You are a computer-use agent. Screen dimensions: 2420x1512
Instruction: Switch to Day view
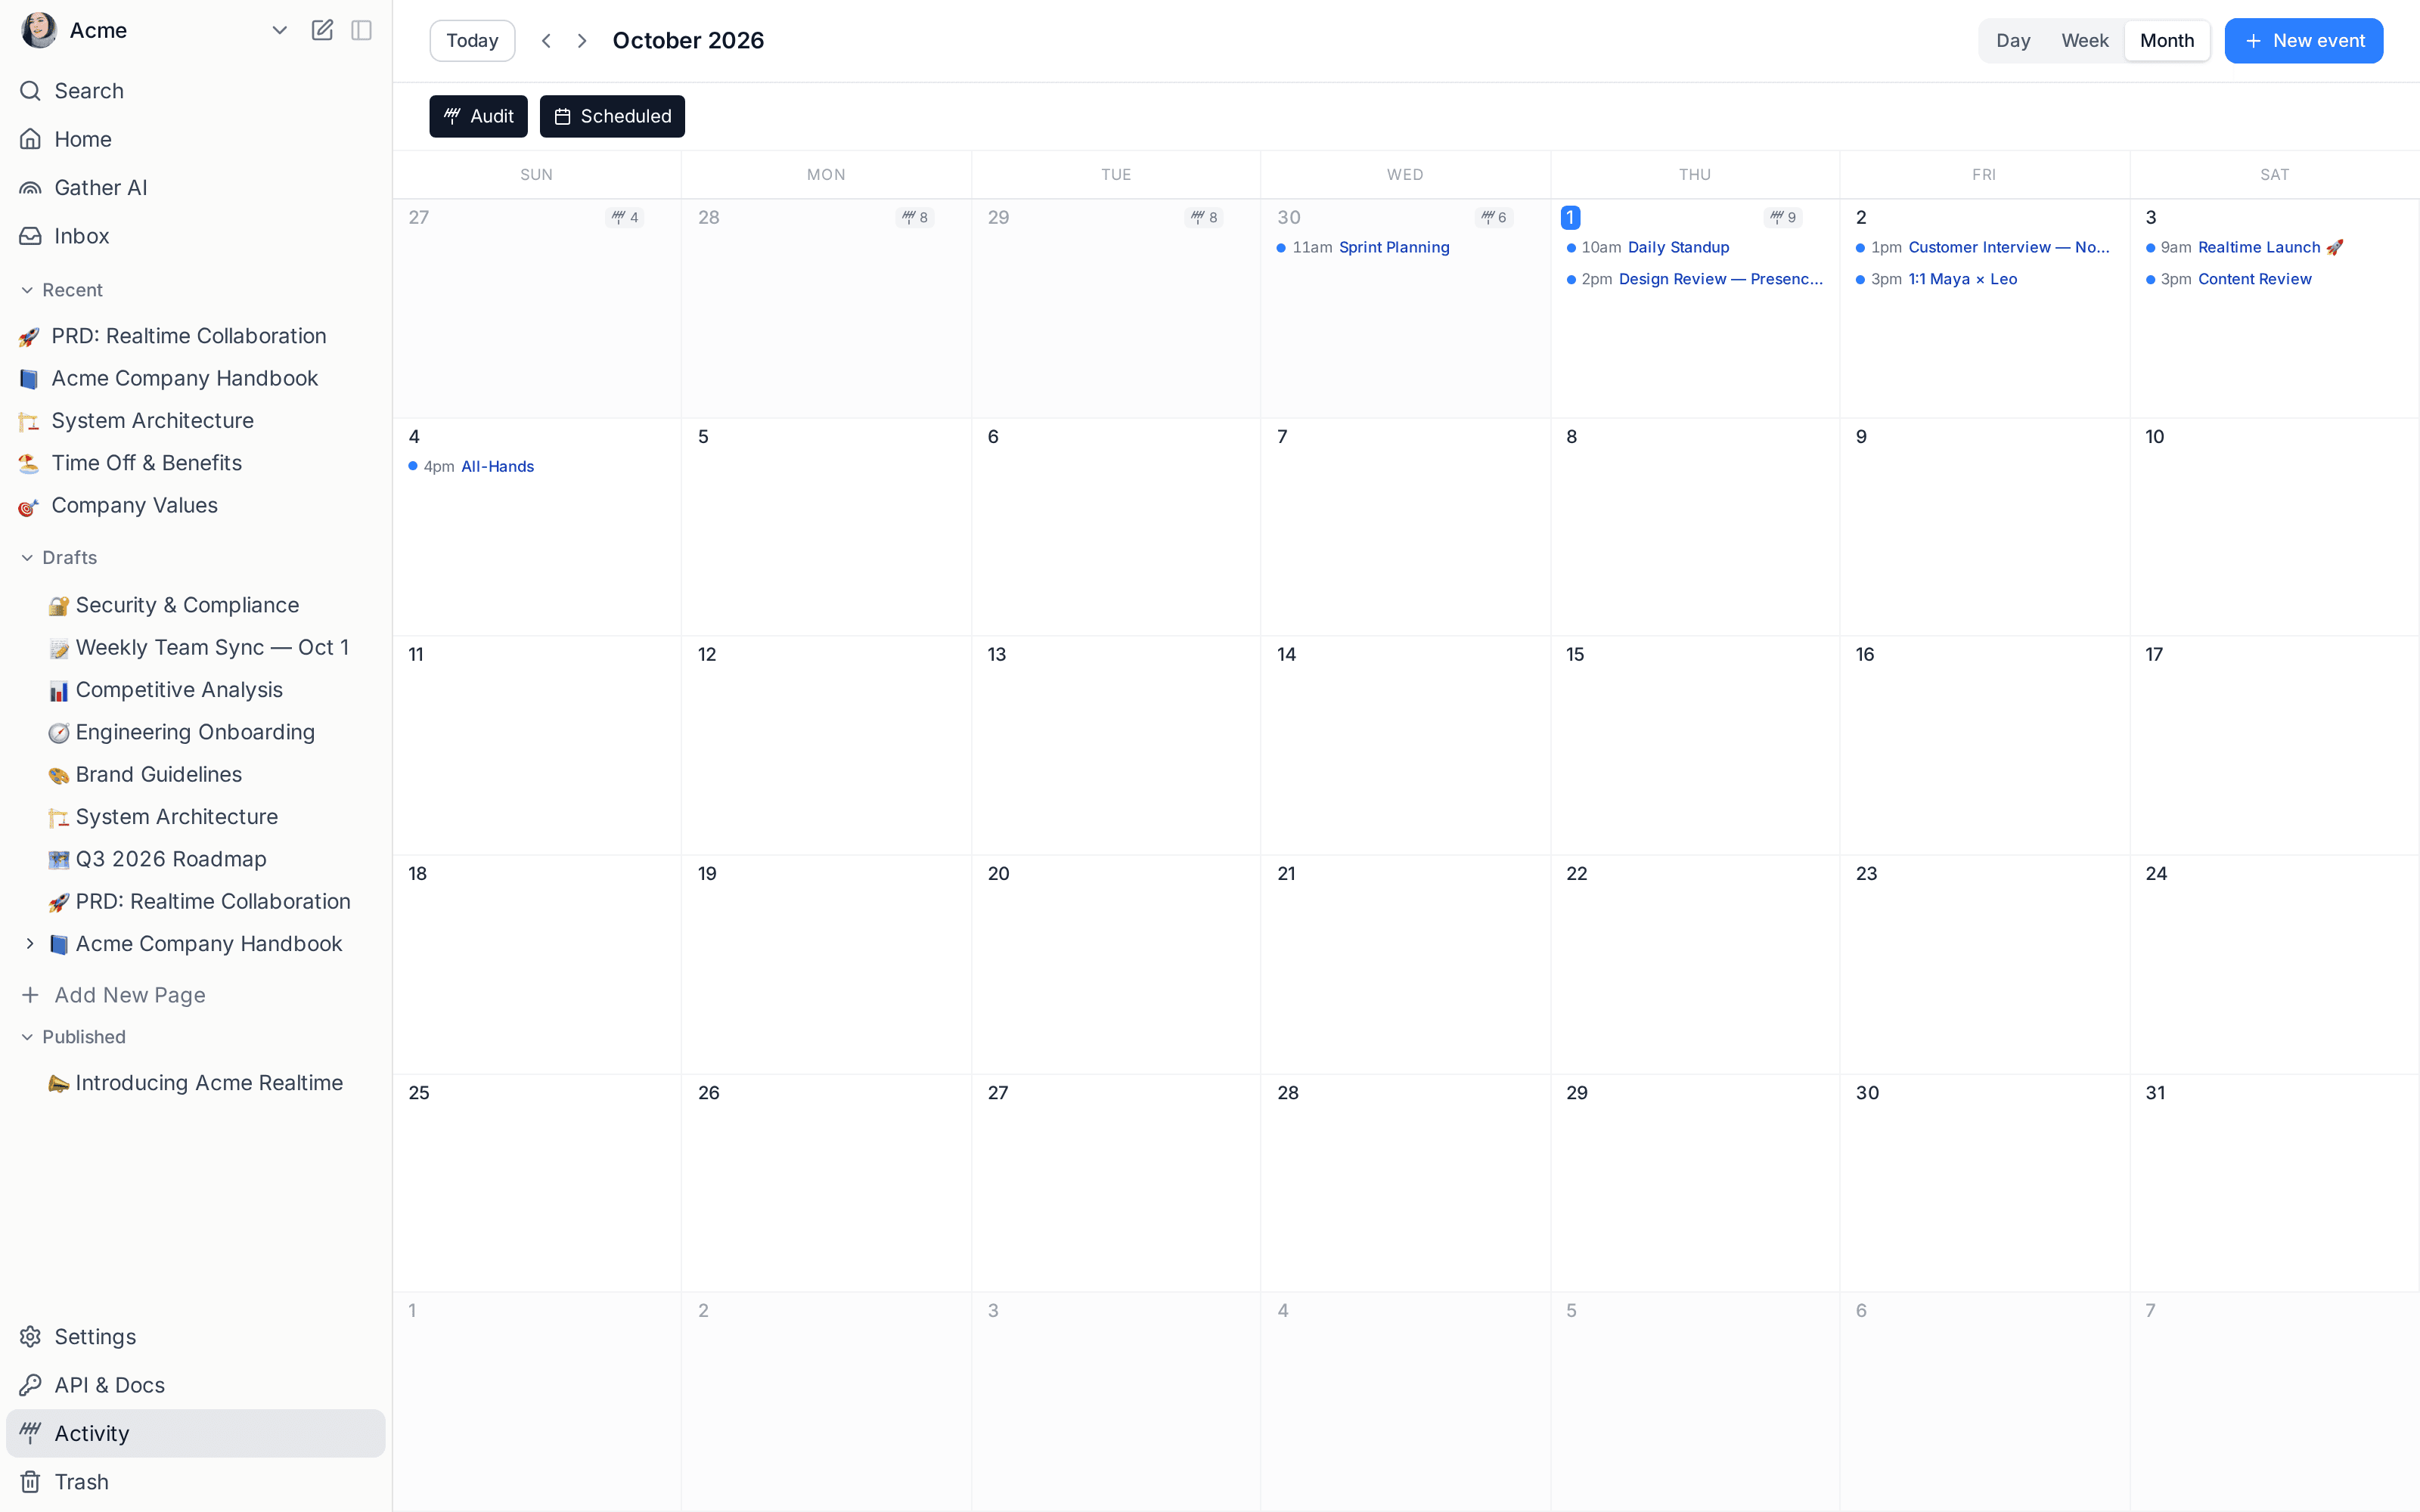click(2013, 41)
